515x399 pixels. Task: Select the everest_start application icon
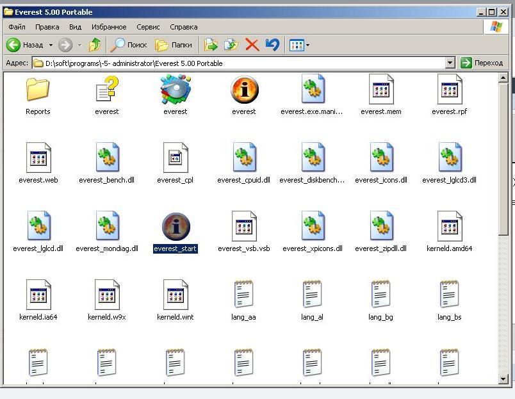coord(176,227)
